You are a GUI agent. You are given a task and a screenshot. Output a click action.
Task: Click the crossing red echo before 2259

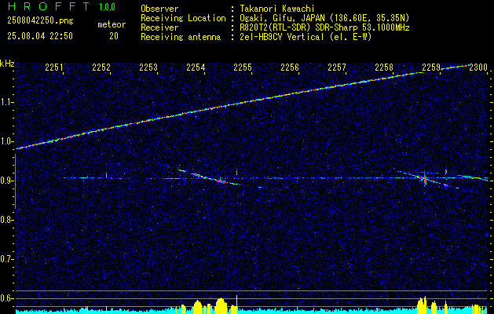click(424, 179)
